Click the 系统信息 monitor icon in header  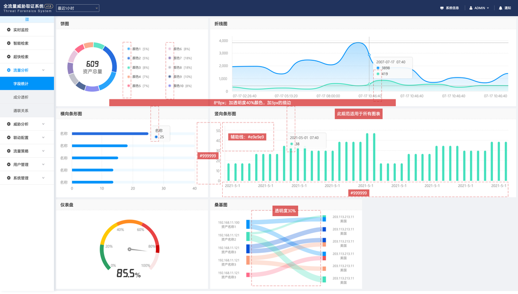click(x=442, y=8)
